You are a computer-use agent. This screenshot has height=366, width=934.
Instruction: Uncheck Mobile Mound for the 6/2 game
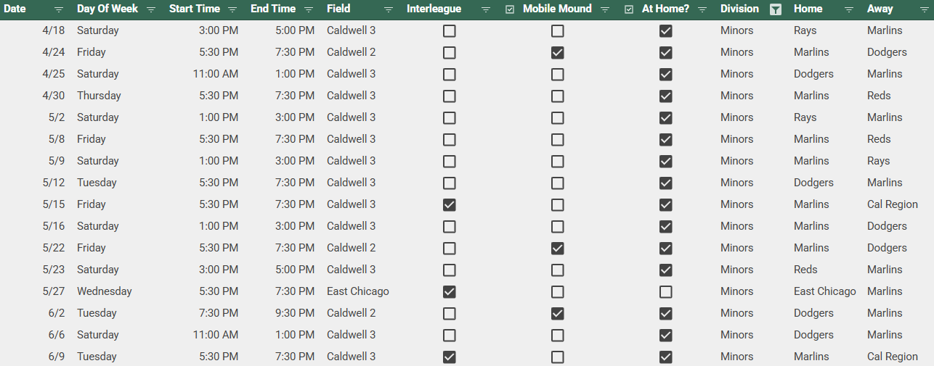point(557,313)
